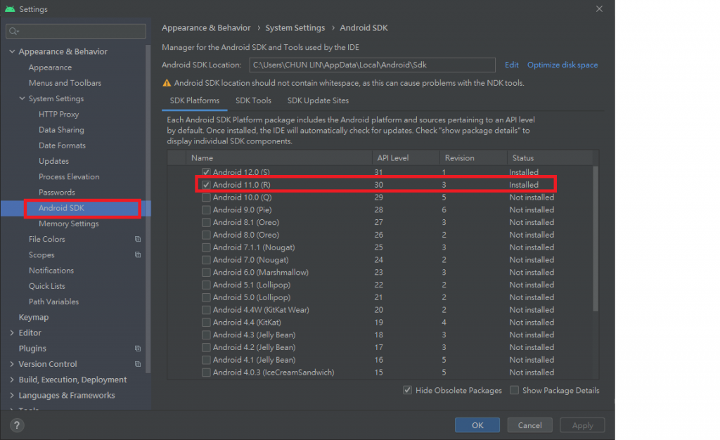Open Memory Settings in the tree

tap(69, 224)
